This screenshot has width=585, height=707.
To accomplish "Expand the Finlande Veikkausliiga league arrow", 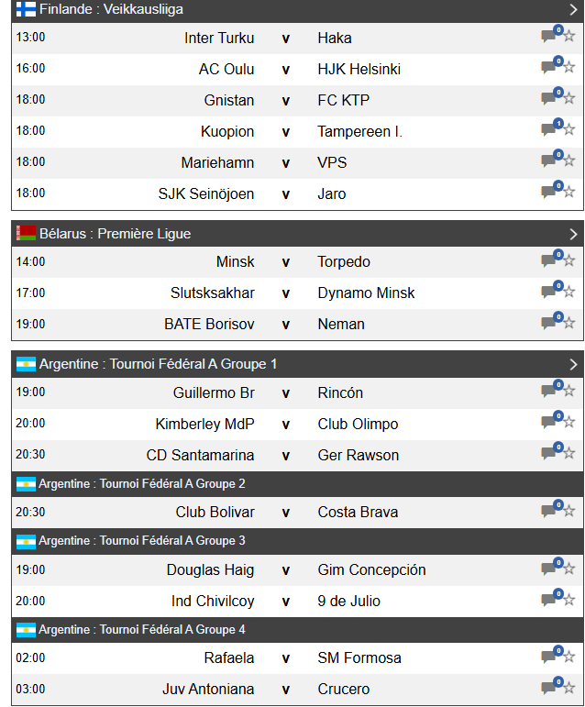I will 573,9.
